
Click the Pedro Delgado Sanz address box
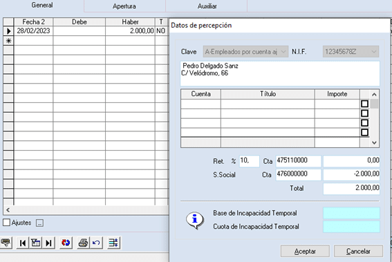coord(280,73)
